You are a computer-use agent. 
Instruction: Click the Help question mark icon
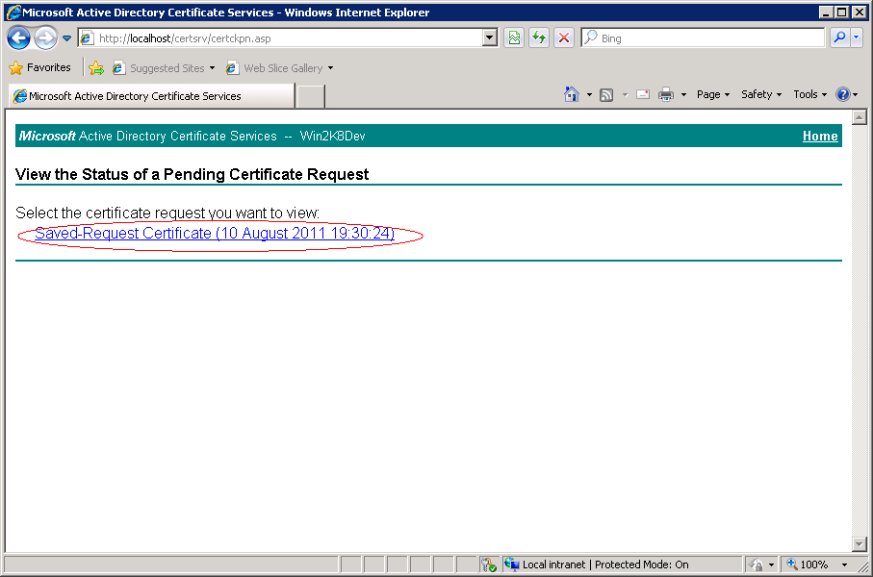[x=843, y=94]
